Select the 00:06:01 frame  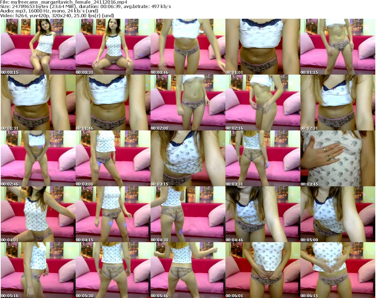pos(263,270)
